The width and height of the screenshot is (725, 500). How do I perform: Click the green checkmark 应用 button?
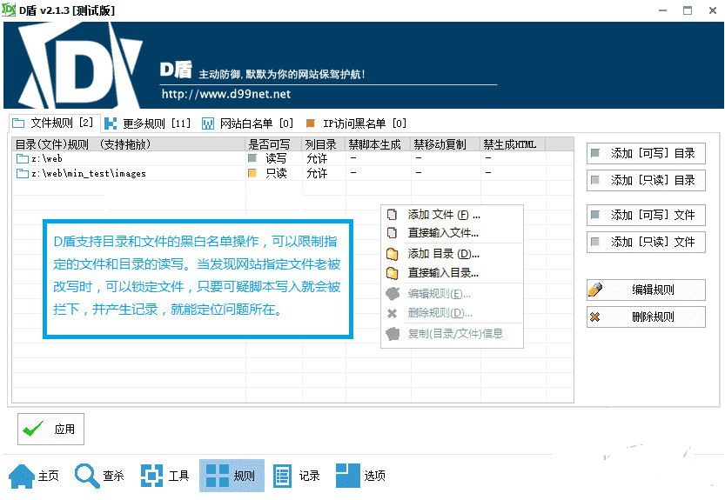click(51, 429)
